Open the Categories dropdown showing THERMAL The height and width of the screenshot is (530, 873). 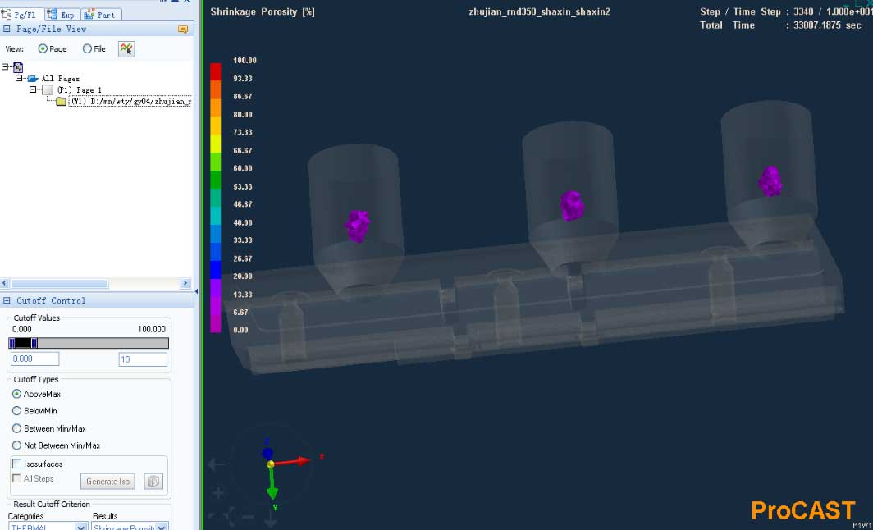[x=48, y=526]
